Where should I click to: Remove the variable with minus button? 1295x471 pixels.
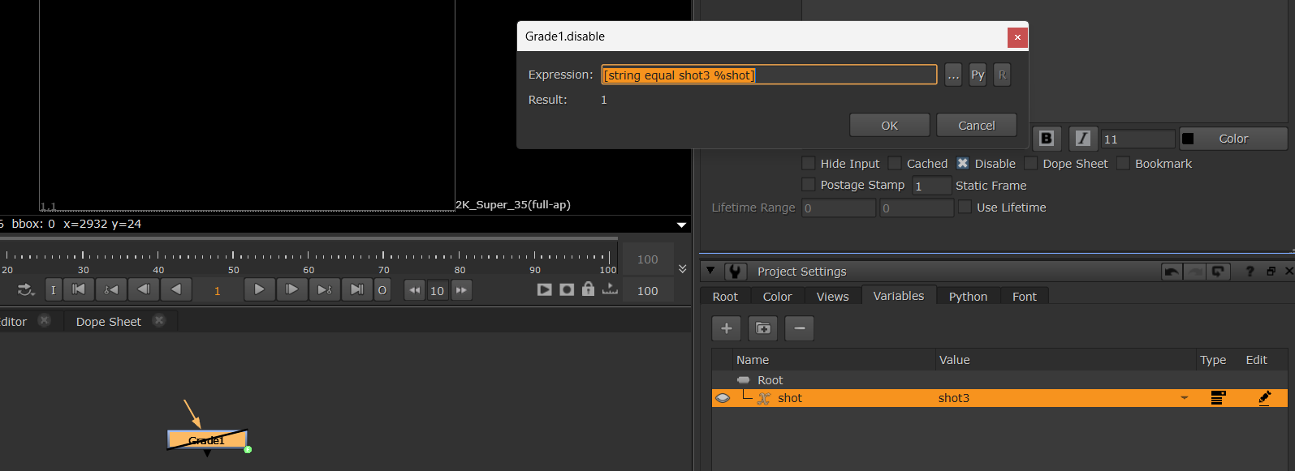(799, 328)
